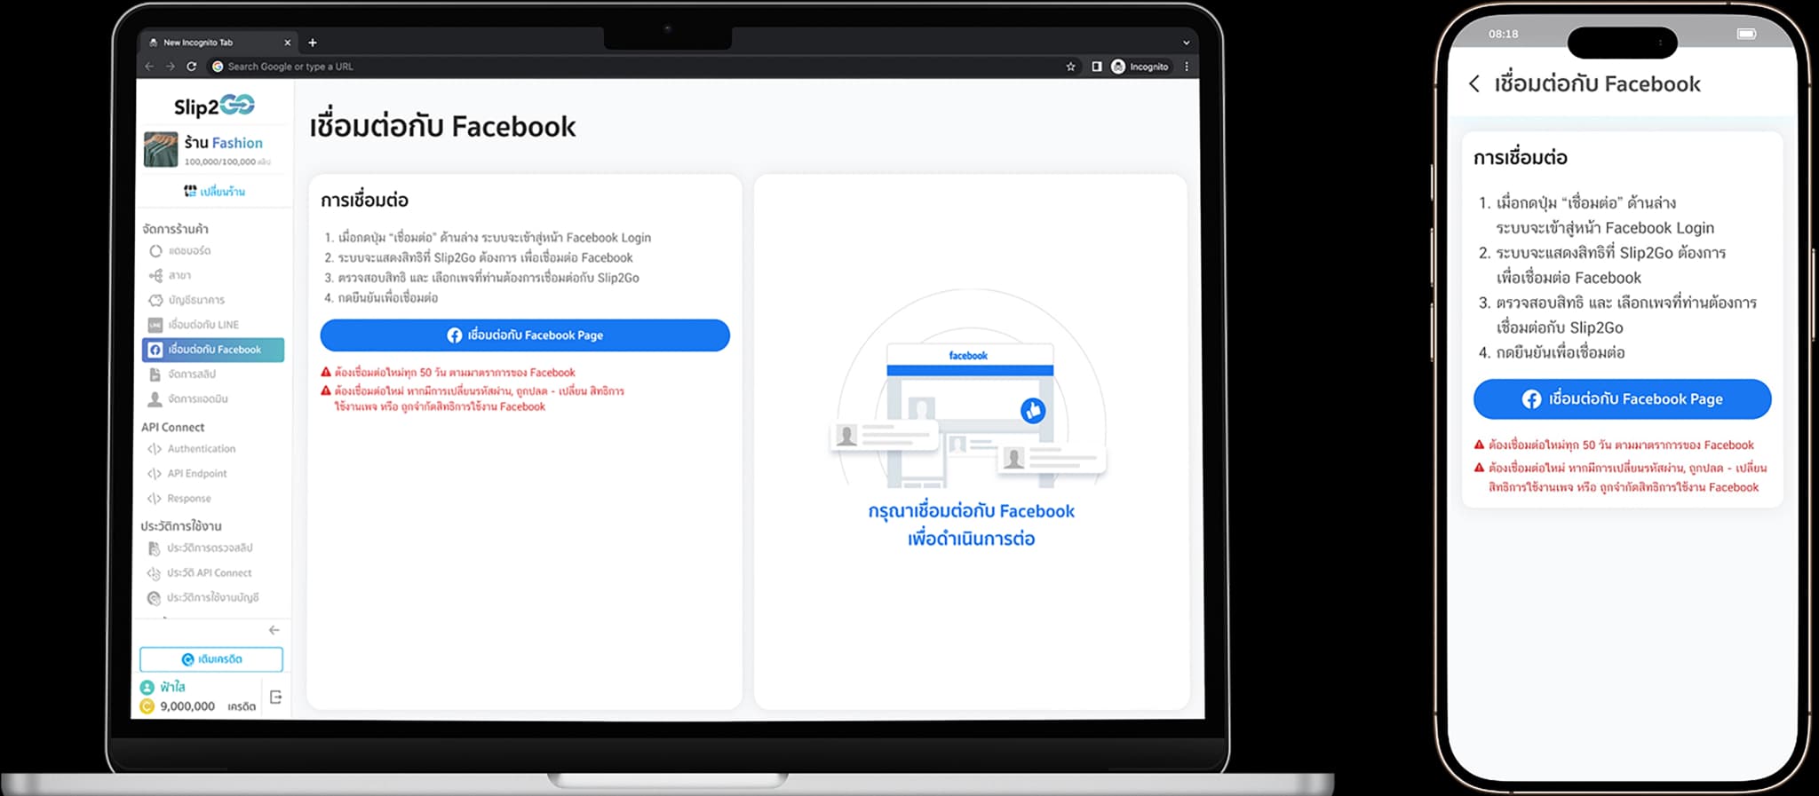The height and width of the screenshot is (796, 1819).
Task: Reload the page with the refresh icon
Action: click(x=191, y=67)
